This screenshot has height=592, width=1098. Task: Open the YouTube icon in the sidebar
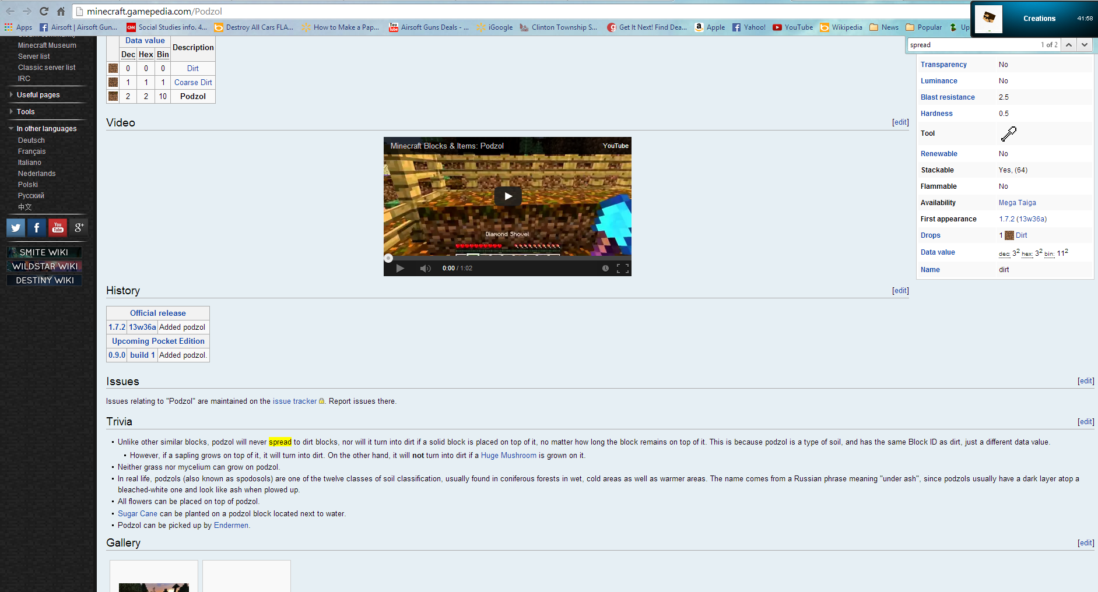point(58,228)
